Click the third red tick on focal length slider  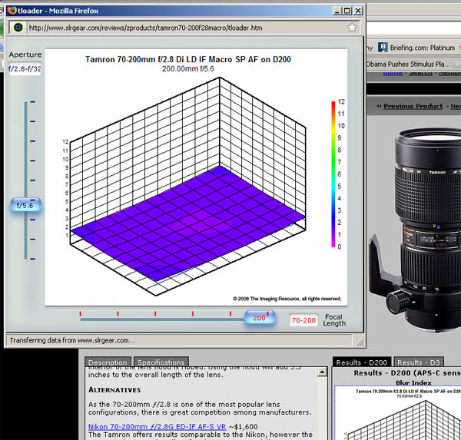click(155, 314)
